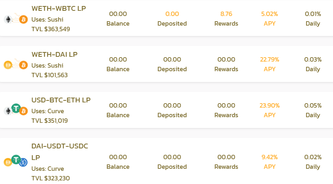The image size is (333, 184).
Task: Click the Ethereum icon in WETH-WBTC row
Action: (x=8, y=20)
